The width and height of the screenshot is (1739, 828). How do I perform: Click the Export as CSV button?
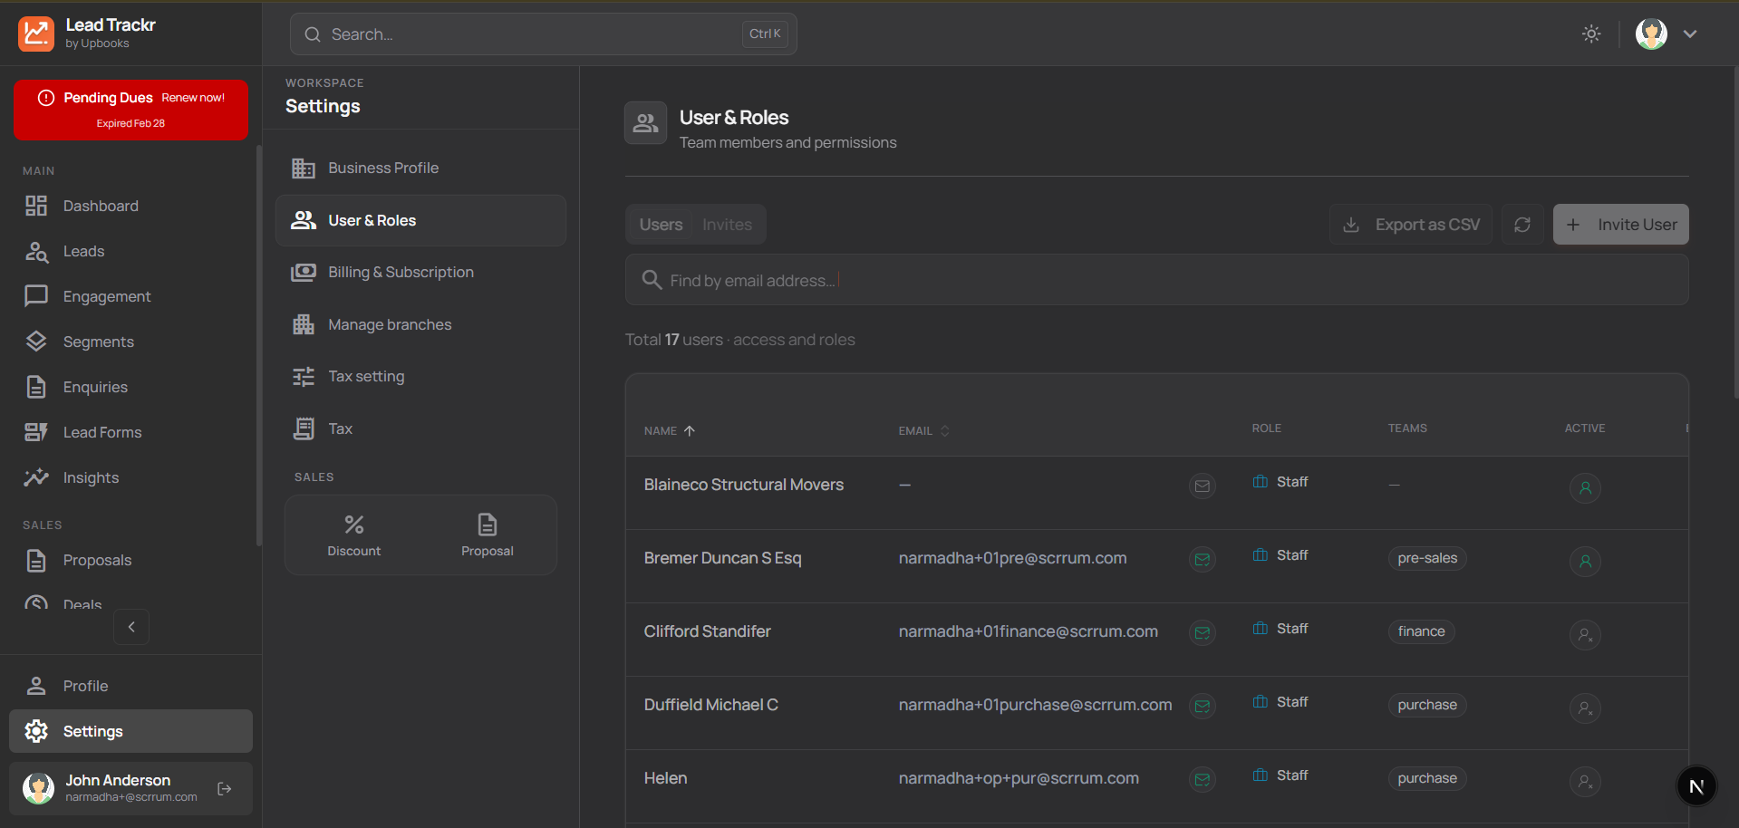[x=1410, y=225]
